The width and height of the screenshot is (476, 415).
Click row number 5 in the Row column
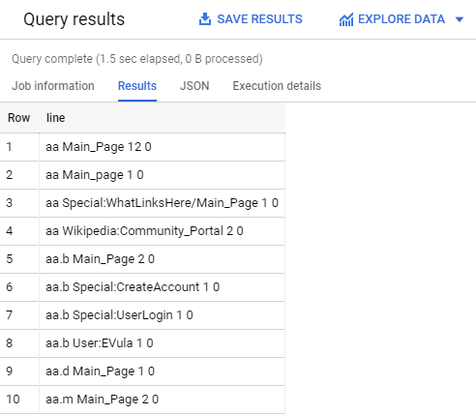coord(10,259)
